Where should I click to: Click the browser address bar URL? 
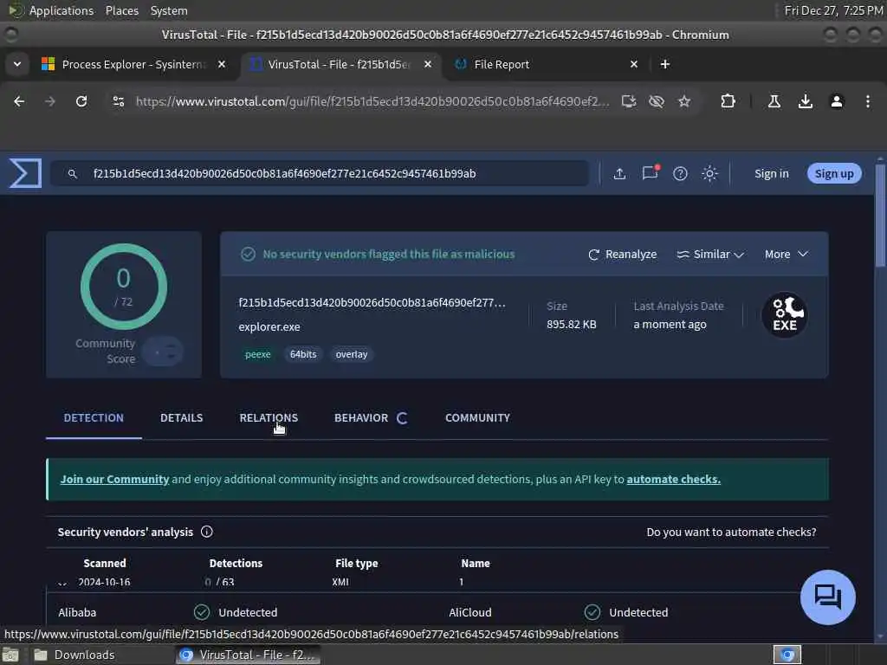pos(372,102)
